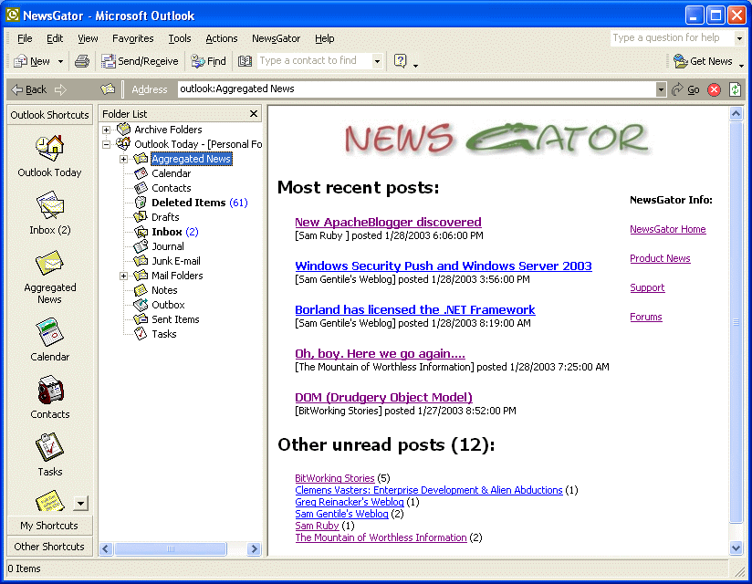This screenshot has height=584, width=752.
Task: Open the Edit menu
Action: [55, 38]
